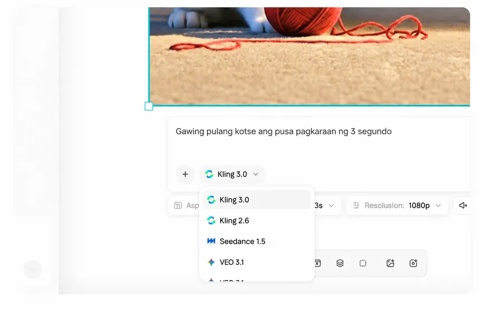Choose Seedance 1.5 from the model list

click(256, 241)
